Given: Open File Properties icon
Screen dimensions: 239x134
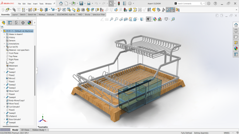Looking at the screenshot, I should [x=124, y=3].
